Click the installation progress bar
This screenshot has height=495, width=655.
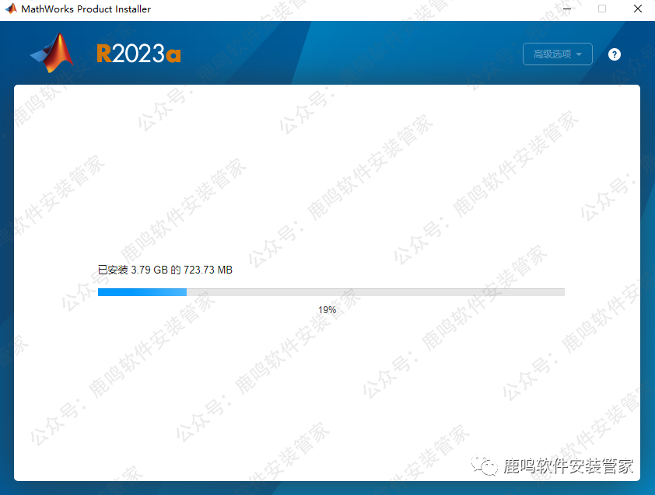331,292
